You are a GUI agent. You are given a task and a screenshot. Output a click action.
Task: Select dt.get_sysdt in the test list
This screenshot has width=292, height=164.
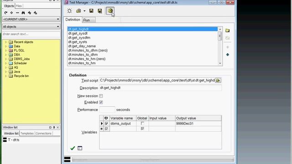142,33
